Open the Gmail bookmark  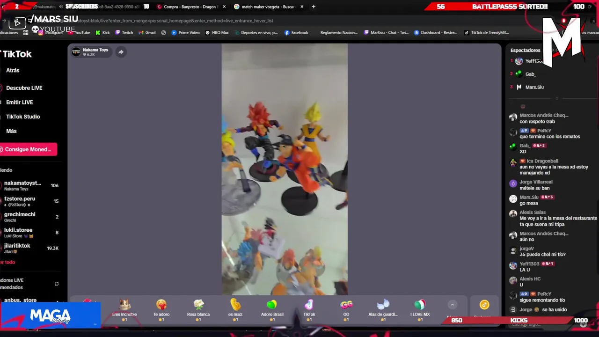pyautogui.click(x=147, y=33)
